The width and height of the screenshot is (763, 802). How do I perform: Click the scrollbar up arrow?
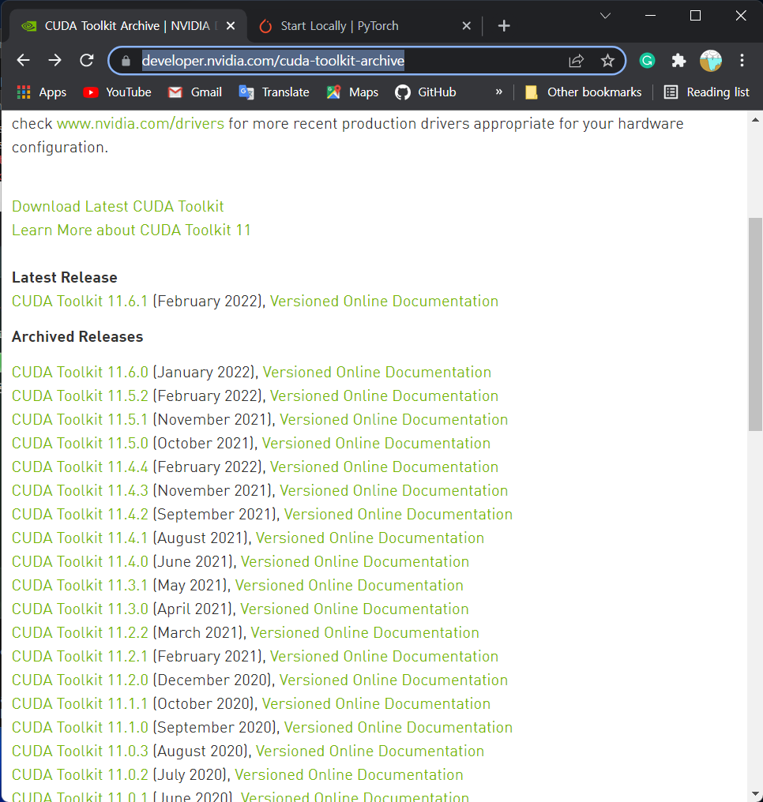pos(755,120)
